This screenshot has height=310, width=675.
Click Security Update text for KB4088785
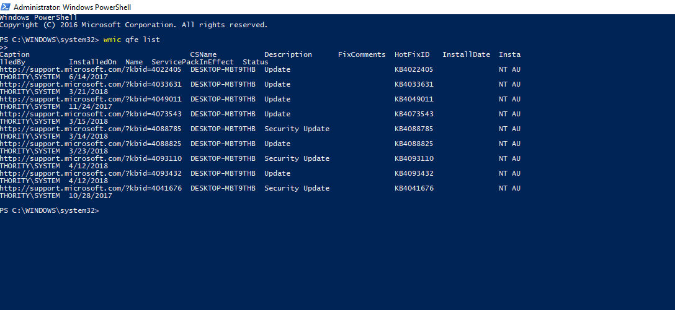coord(297,129)
